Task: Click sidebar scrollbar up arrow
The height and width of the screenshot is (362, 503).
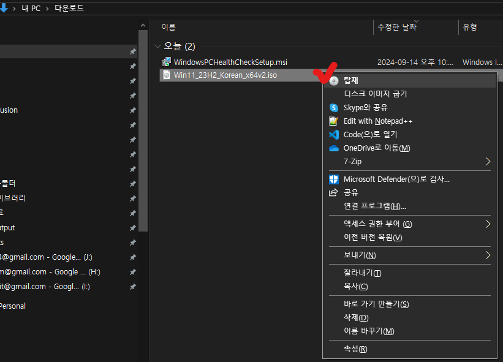Action: (143, 25)
